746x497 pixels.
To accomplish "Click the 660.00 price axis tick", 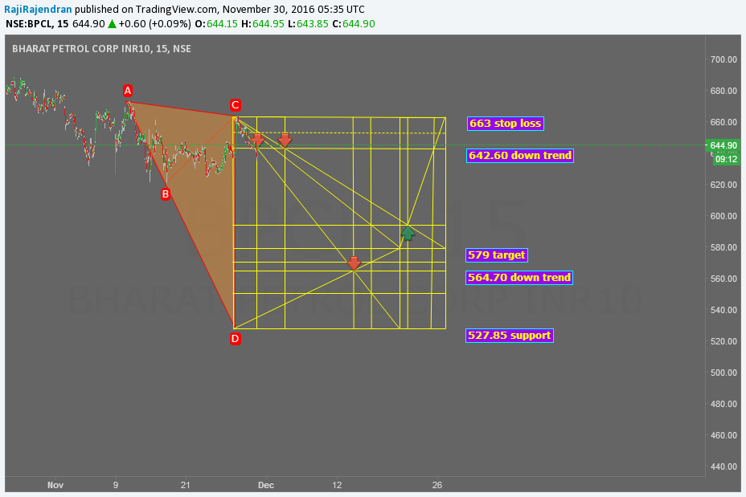I will [723, 122].
